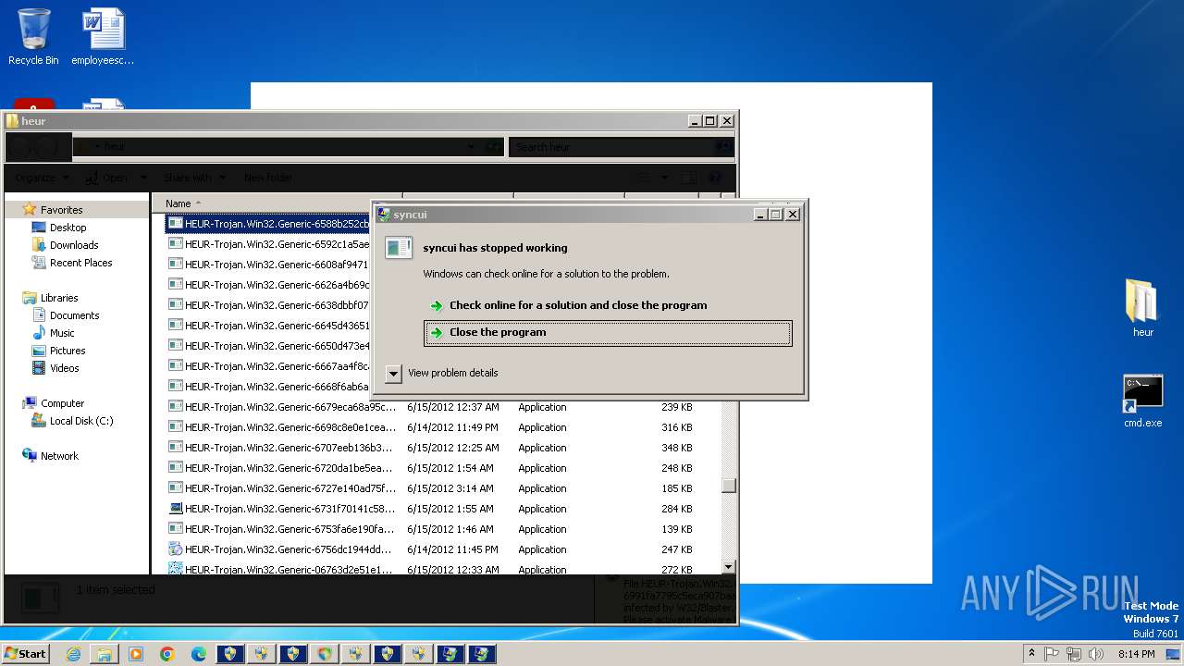
Task: Open Action Center flag icon
Action: pyautogui.click(x=1052, y=654)
